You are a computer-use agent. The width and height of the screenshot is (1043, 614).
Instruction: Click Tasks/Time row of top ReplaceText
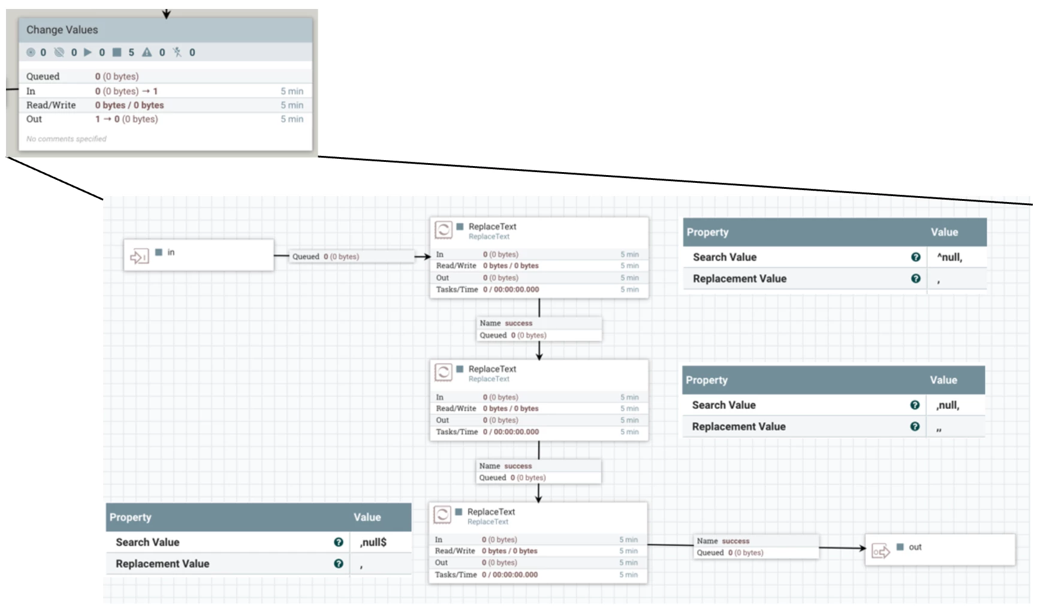pos(539,290)
